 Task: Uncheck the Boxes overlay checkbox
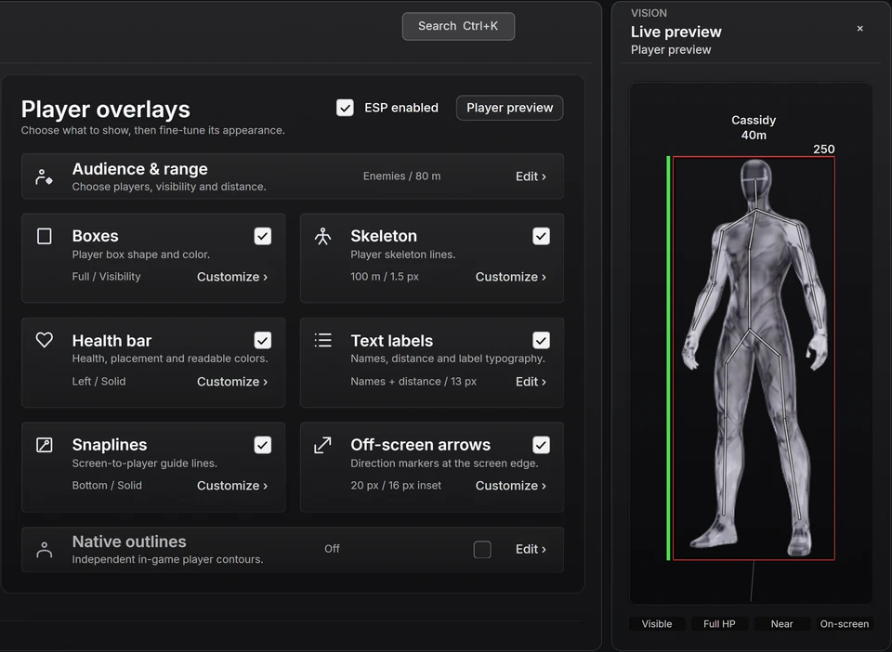263,236
